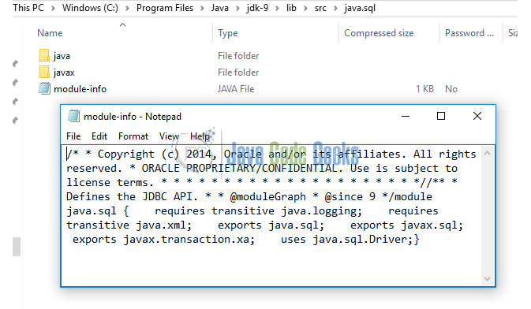Screen dimensions: 531x309
Task: Click the Notepad scrollbar up arrow
Action: pyautogui.click(x=488, y=153)
